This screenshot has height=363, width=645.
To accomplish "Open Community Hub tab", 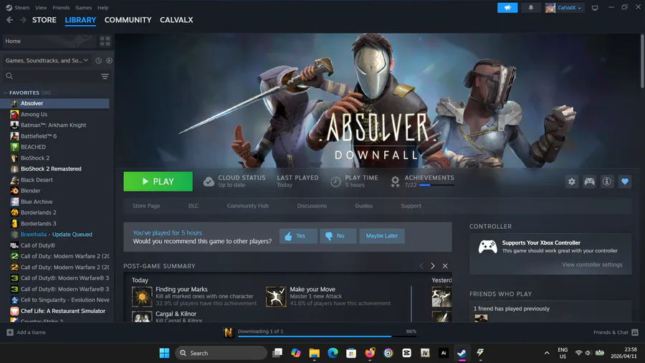I will (248, 206).
